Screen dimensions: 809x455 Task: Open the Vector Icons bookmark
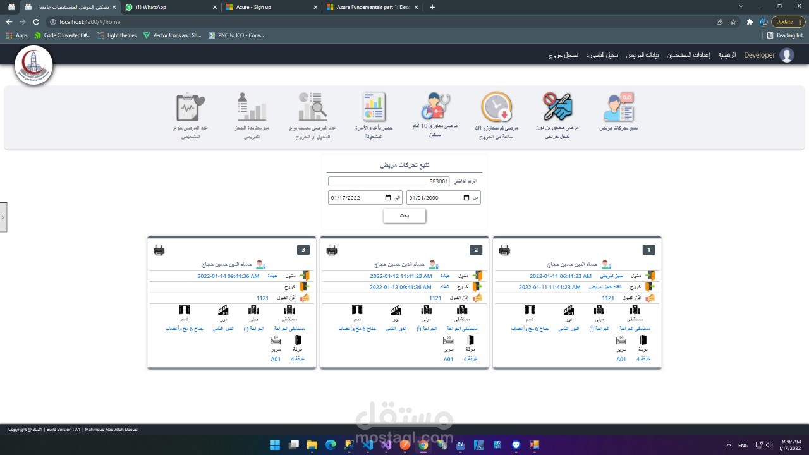pyautogui.click(x=172, y=35)
